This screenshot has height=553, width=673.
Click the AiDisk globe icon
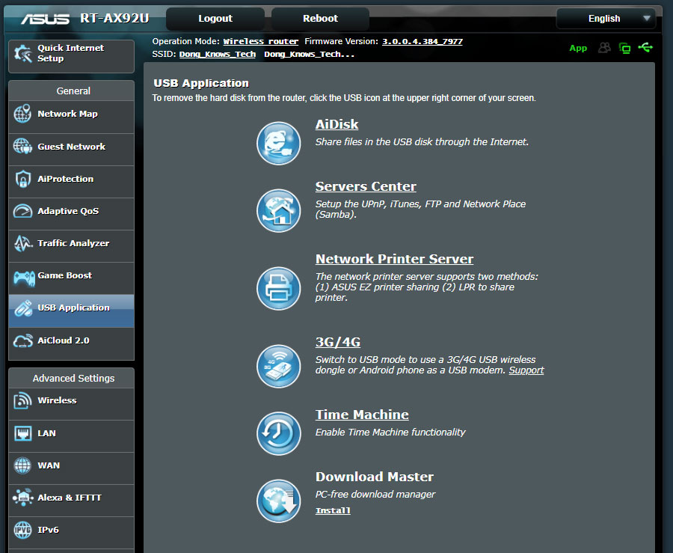pos(278,143)
